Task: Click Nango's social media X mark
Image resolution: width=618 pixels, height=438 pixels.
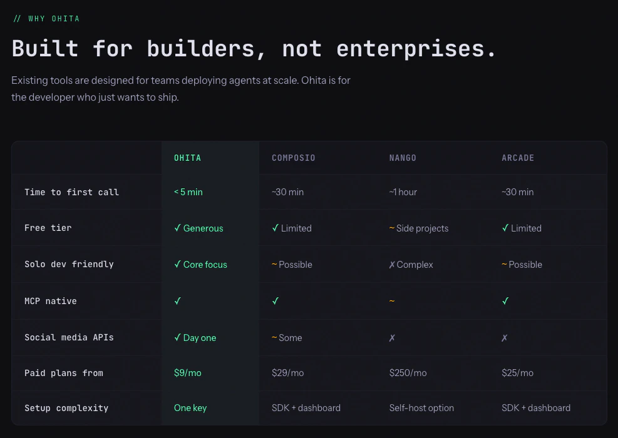Action: 392,338
